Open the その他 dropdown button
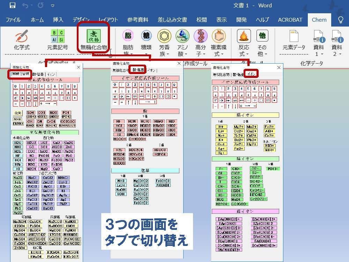This screenshot has height=262, width=349. 262,43
